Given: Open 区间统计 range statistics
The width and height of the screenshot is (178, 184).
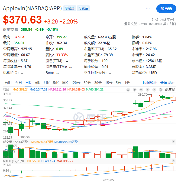Looking at the screenshot, I should [150, 83].
